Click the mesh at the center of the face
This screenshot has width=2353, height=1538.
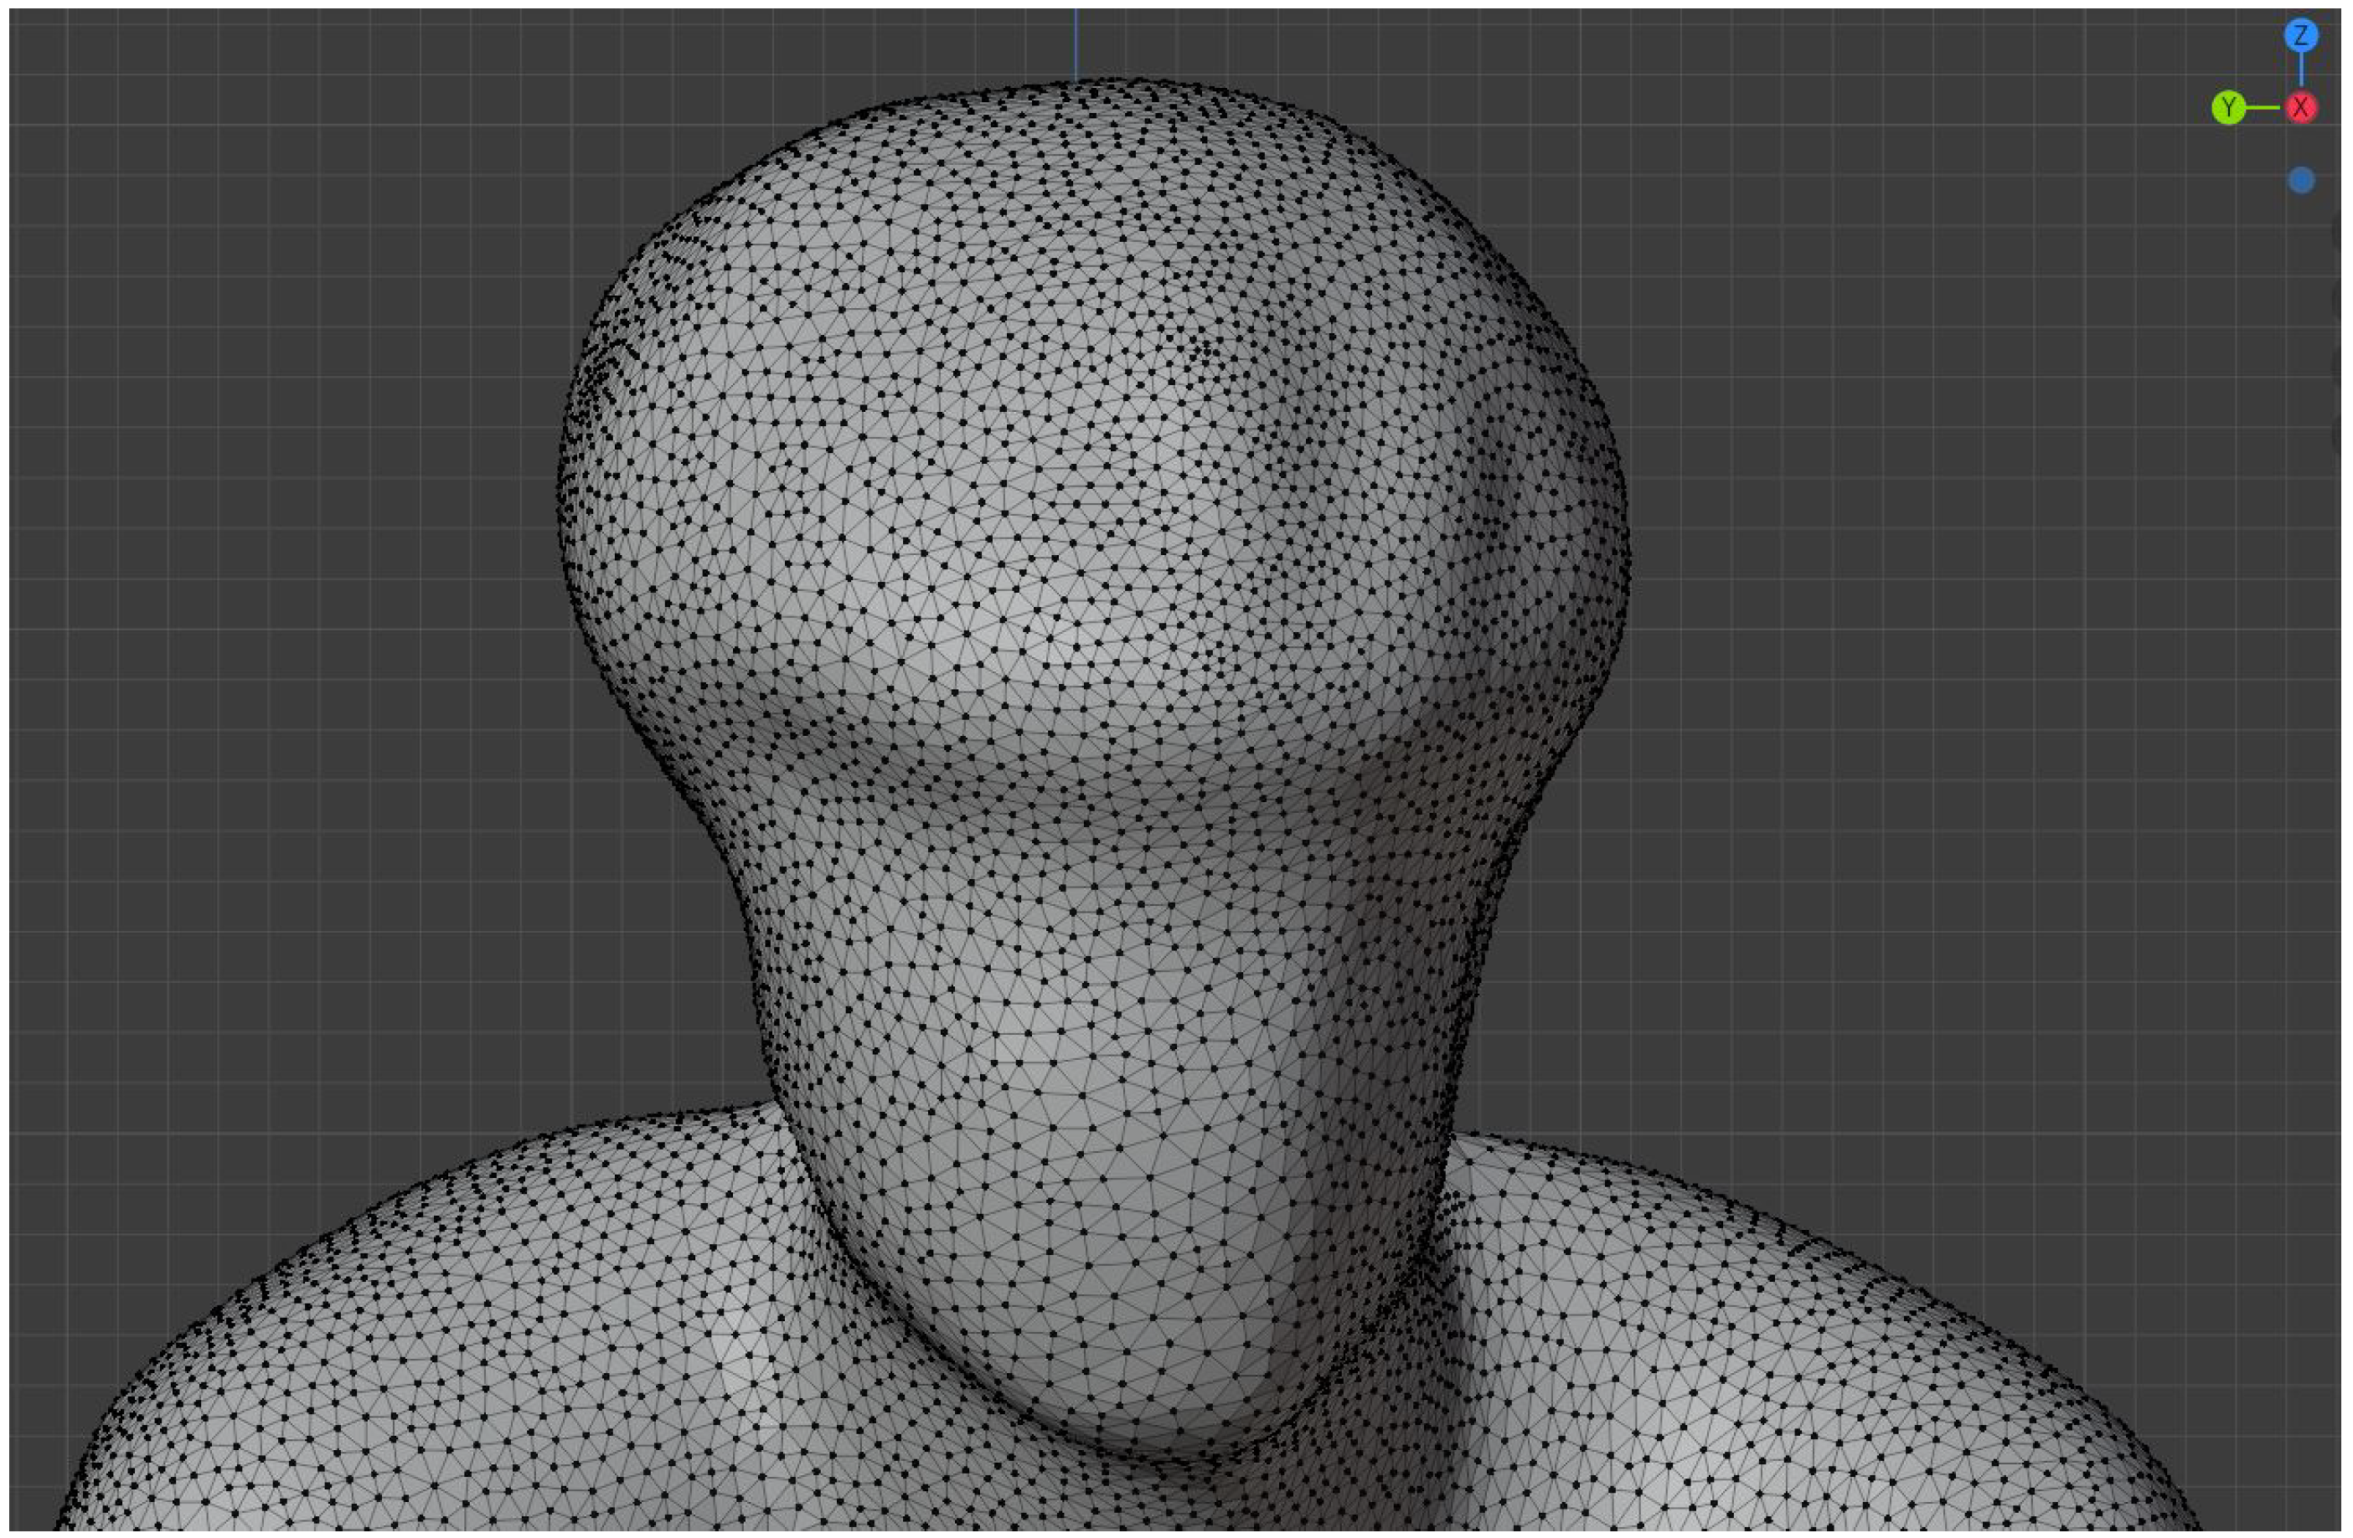(1077, 553)
